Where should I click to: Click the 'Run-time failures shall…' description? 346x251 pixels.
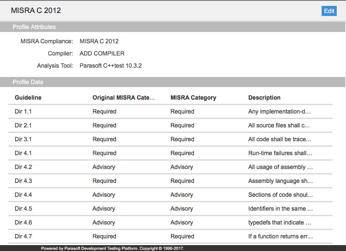click(280, 153)
